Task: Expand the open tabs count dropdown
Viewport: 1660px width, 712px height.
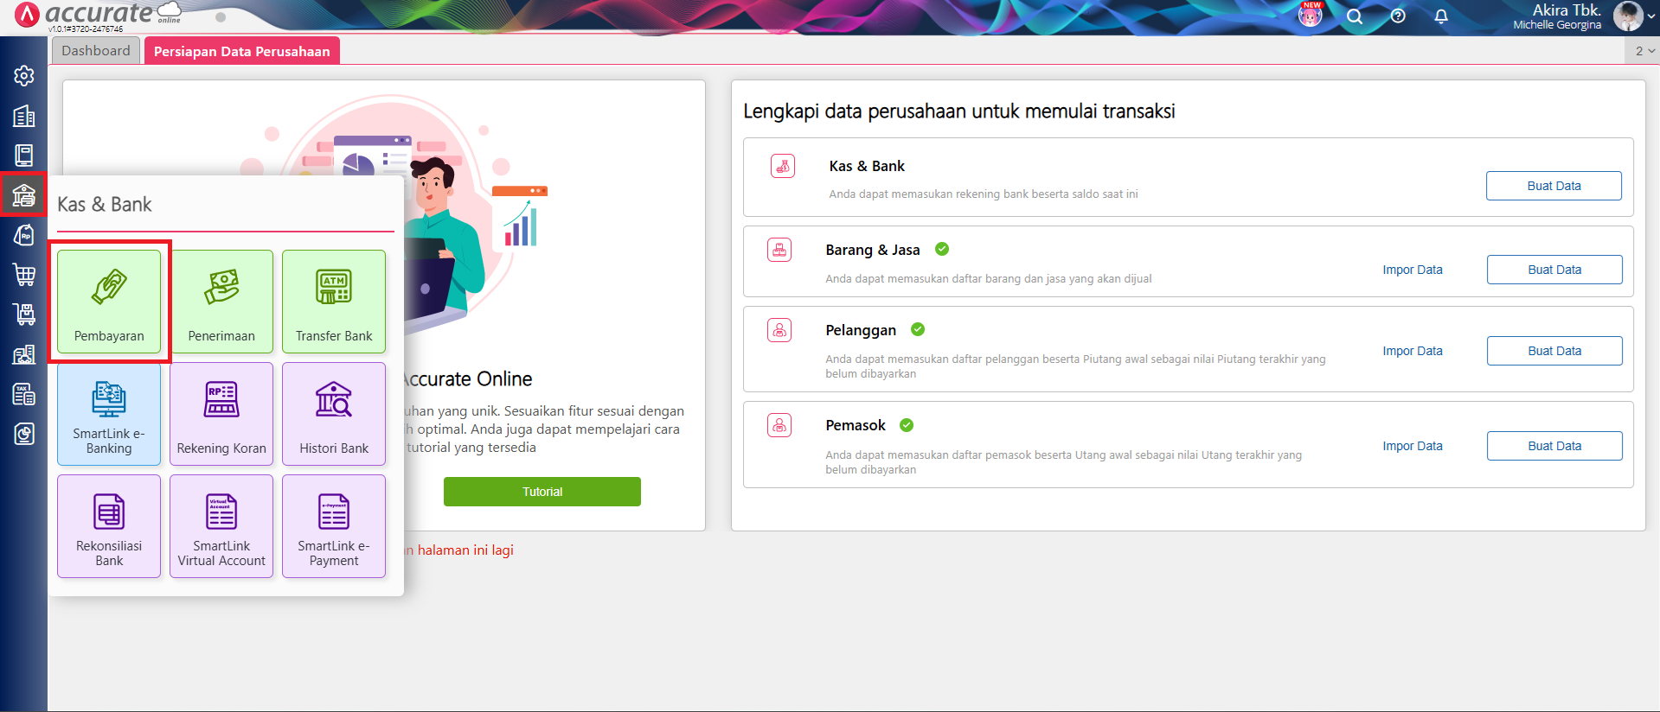Action: [1644, 51]
